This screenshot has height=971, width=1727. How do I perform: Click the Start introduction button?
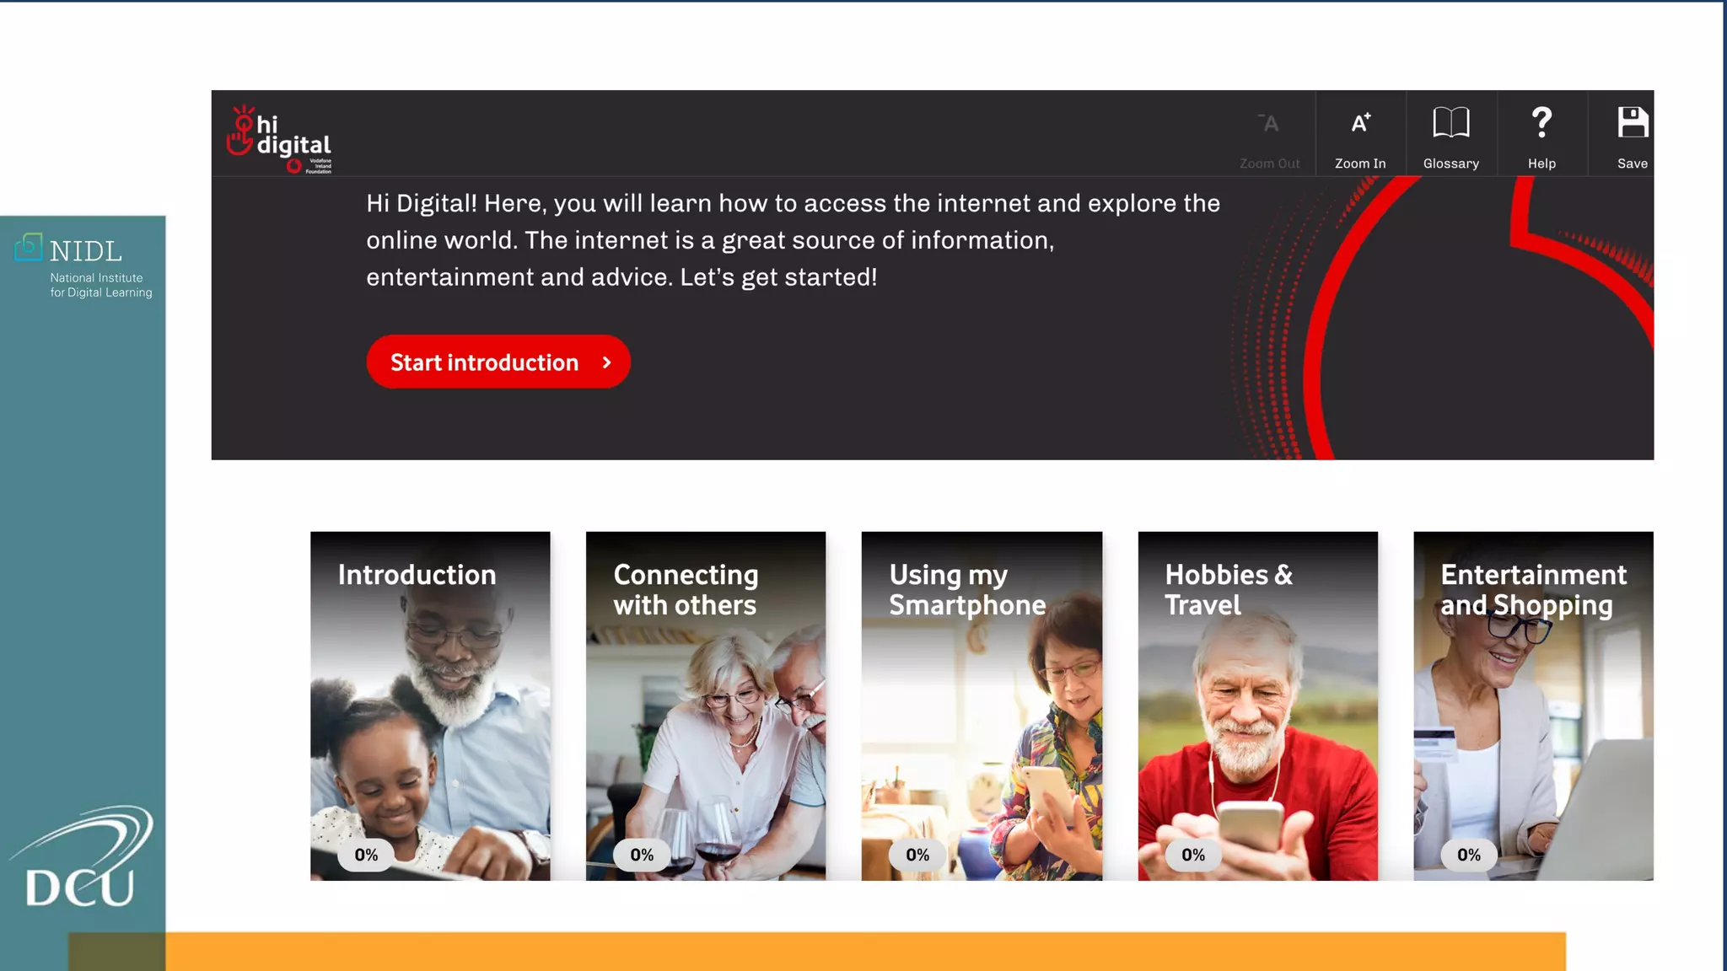point(498,362)
